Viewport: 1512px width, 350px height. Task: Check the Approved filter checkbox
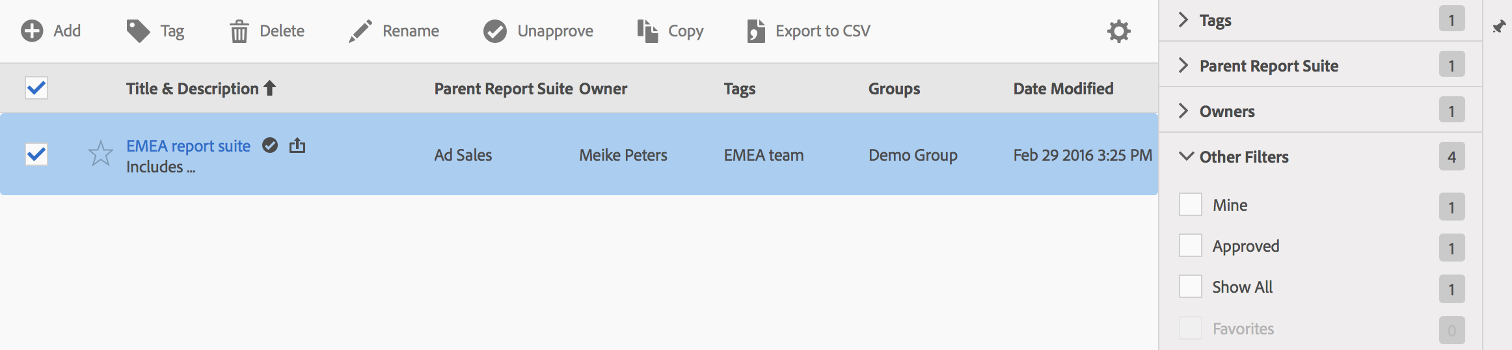pos(1190,246)
